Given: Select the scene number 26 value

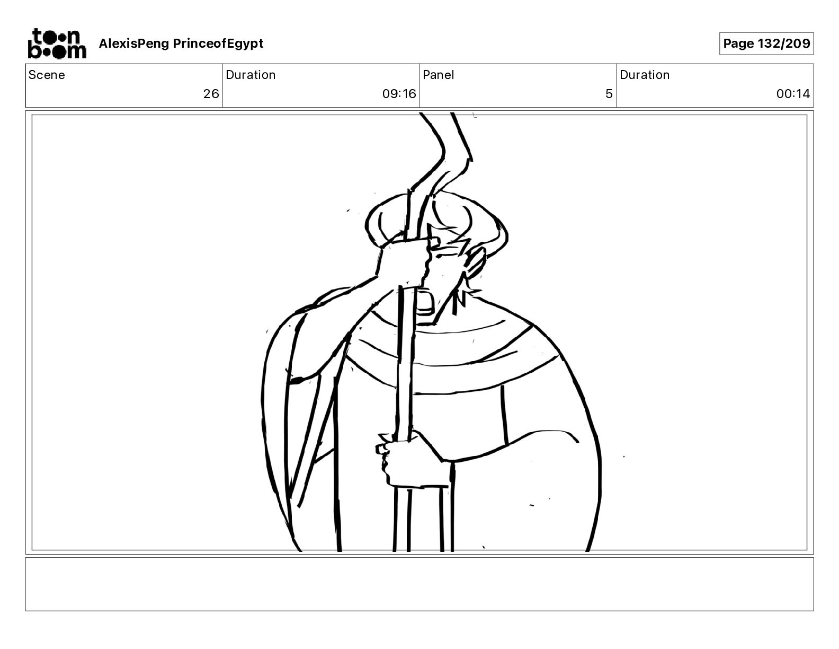Looking at the screenshot, I should tap(211, 94).
